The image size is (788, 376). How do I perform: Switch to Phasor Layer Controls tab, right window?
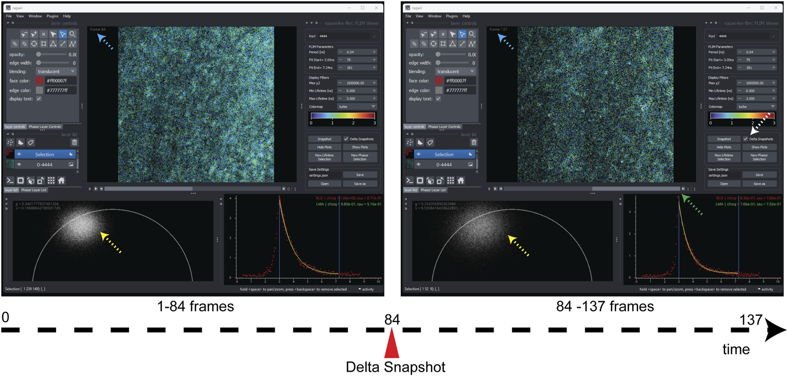click(x=444, y=127)
